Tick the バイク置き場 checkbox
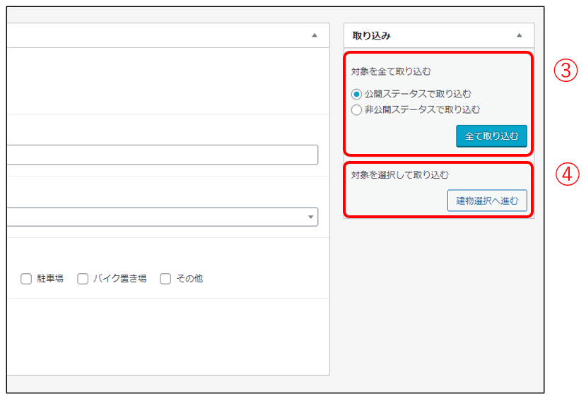586x401 pixels. click(83, 279)
